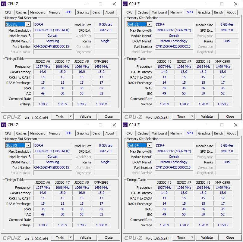Open the About tab in Slot #2 window
The width and height of the screenshot is (243, 242).
(231, 12)
